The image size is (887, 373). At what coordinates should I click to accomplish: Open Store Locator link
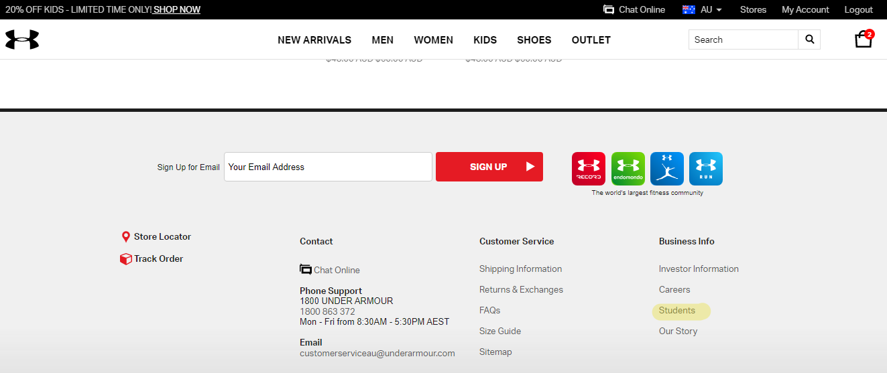[x=162, y=236]
